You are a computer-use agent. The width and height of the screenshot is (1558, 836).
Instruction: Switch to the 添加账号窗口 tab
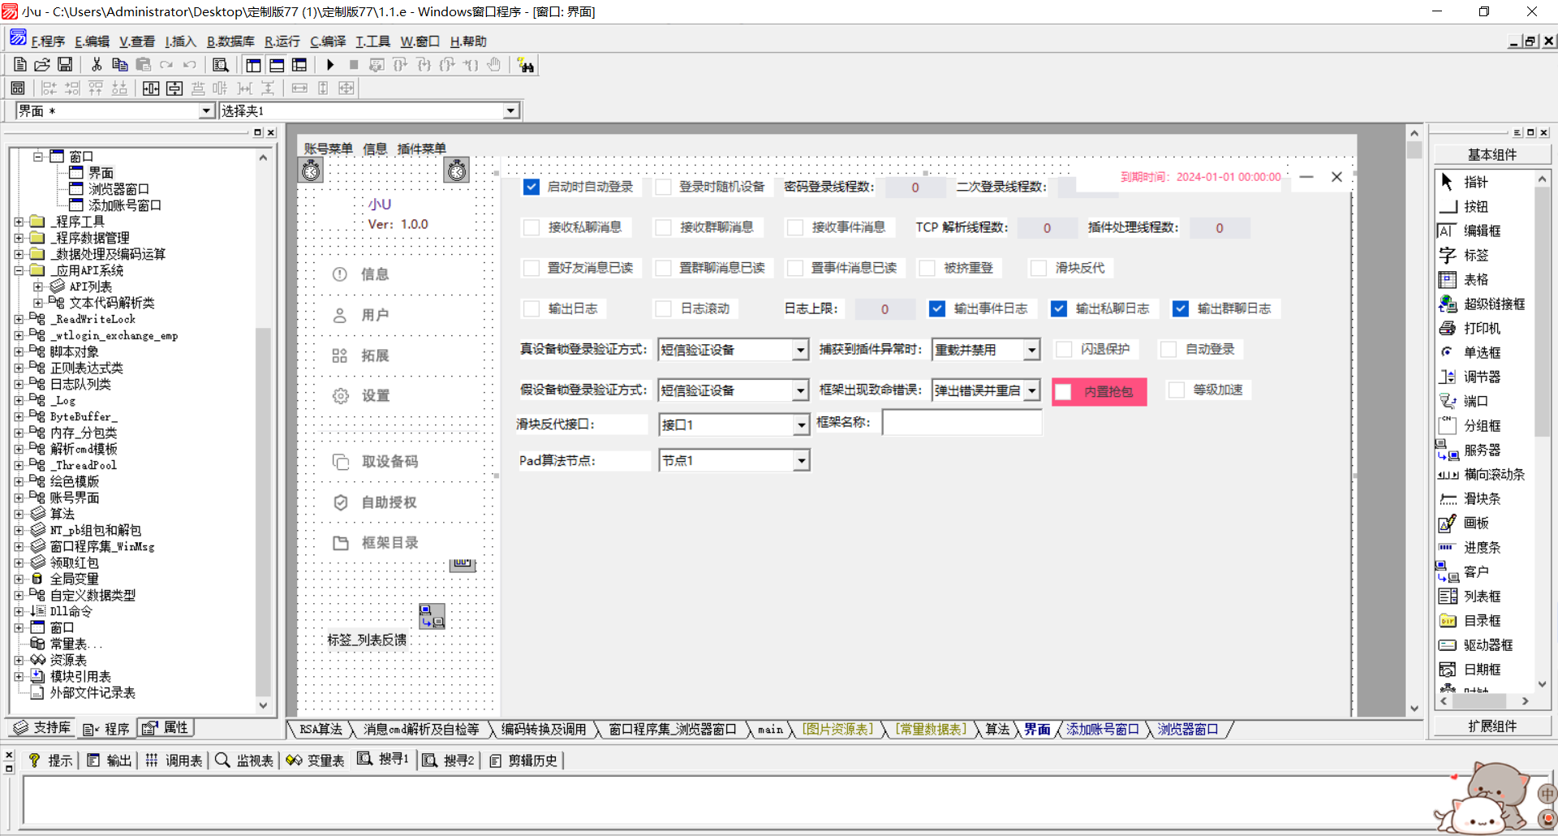(1102, 730)
